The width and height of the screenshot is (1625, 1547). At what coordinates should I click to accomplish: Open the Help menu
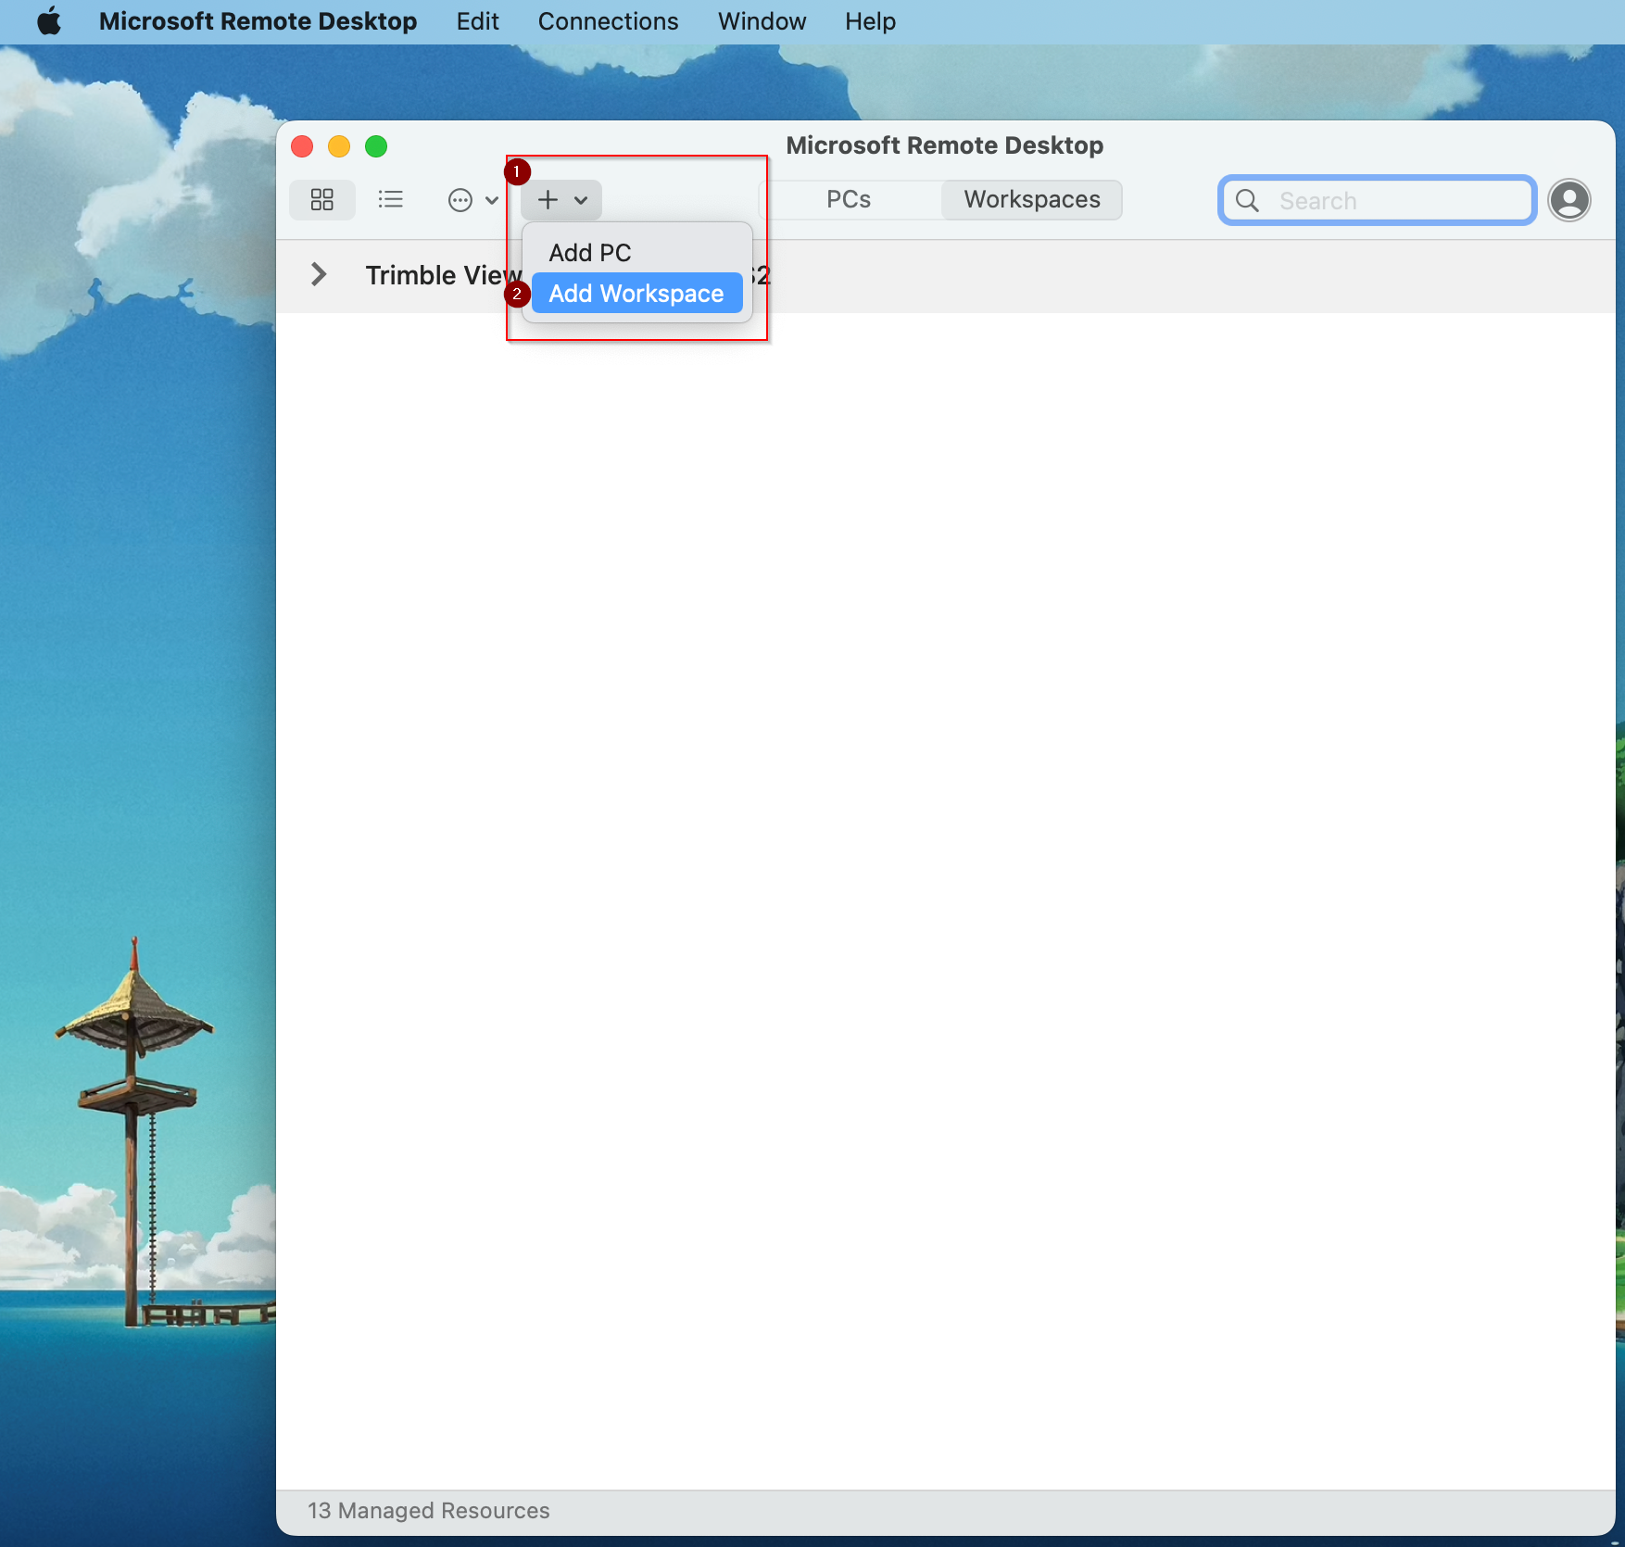pyautogui.click(x=870, y=21)
